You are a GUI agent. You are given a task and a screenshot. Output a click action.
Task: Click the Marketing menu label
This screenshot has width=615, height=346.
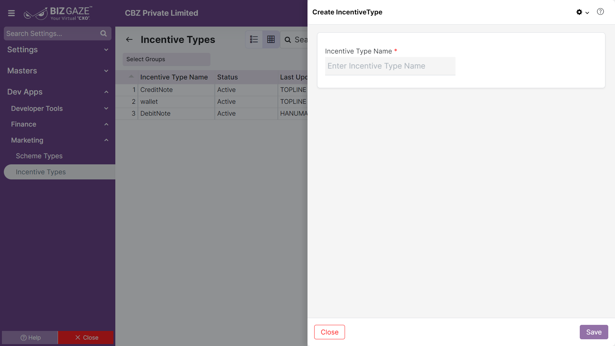pos(27,140)
